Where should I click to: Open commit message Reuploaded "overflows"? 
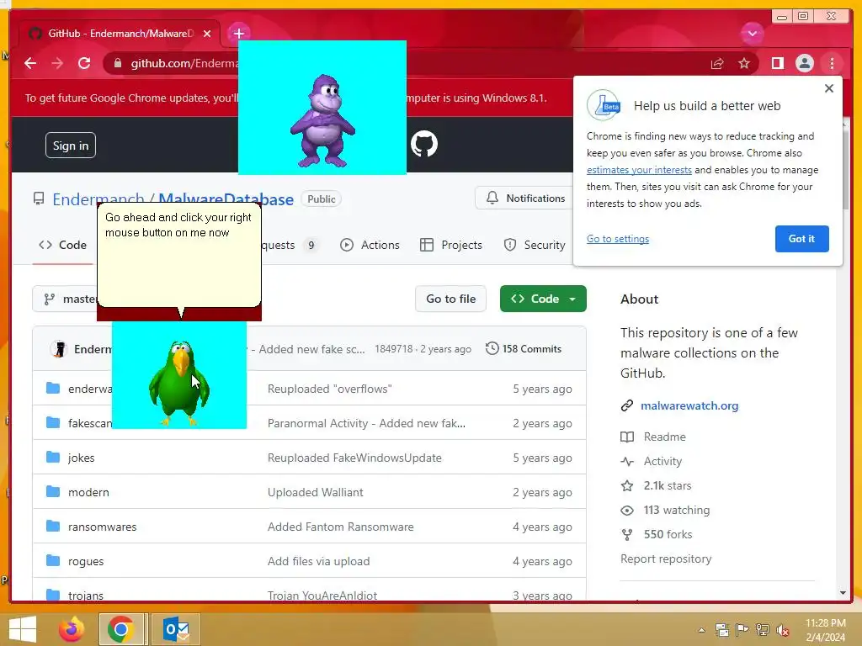(x=330, y=389)
